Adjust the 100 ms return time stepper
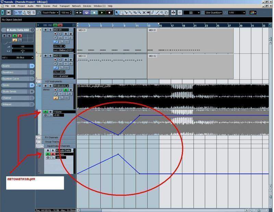The width and height of the screenshot is (274, 212). (x=71, y=13)
